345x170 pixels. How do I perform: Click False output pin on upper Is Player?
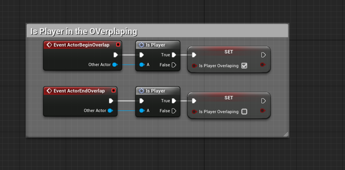click(174, 65)
